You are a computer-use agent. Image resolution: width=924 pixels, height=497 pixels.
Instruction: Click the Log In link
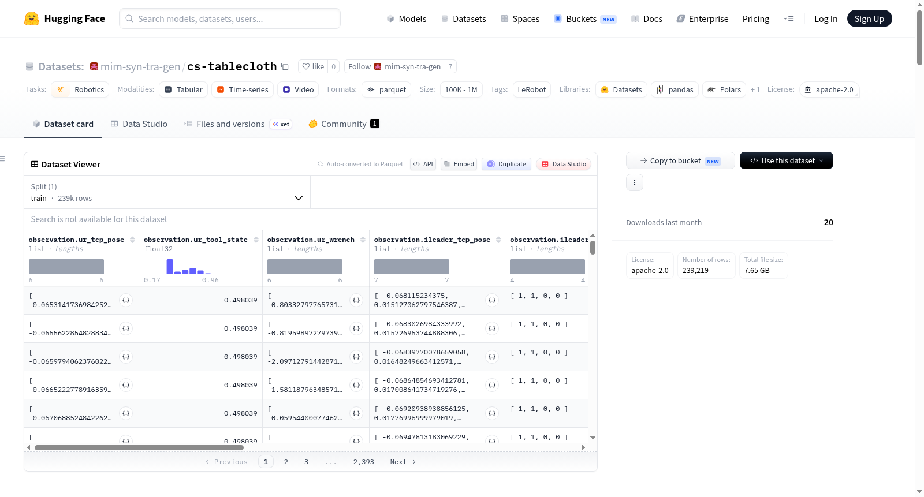coord(826,19)
